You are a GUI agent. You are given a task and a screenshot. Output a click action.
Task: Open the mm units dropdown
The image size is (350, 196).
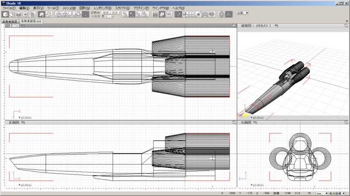pyautogui.click(x=322, y=193)
